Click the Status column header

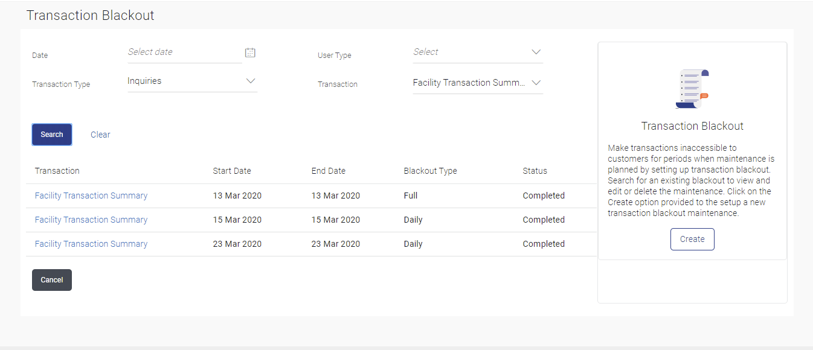(535, 171)
